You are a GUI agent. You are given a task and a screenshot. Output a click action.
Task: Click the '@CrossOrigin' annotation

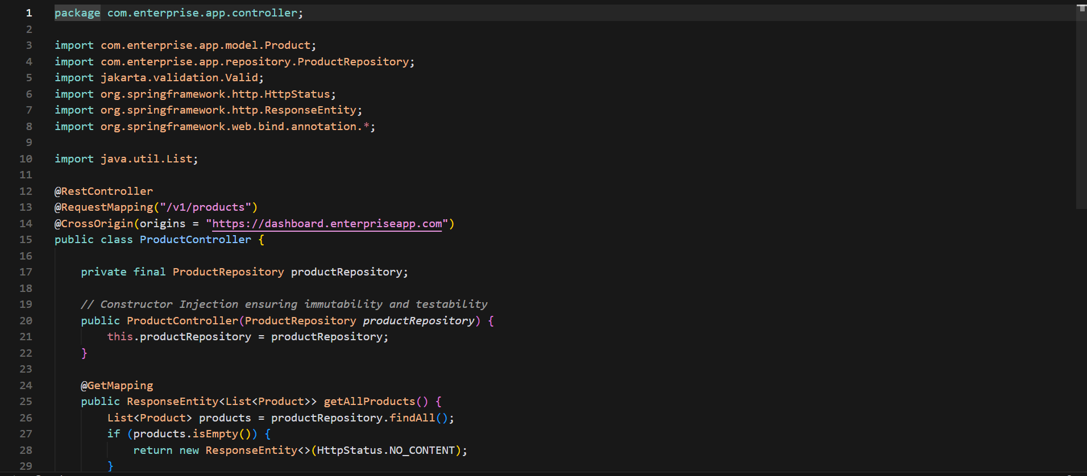94,224
